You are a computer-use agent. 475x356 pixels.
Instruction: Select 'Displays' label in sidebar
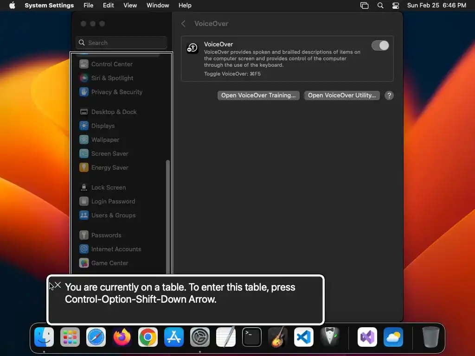coord(103,126)
